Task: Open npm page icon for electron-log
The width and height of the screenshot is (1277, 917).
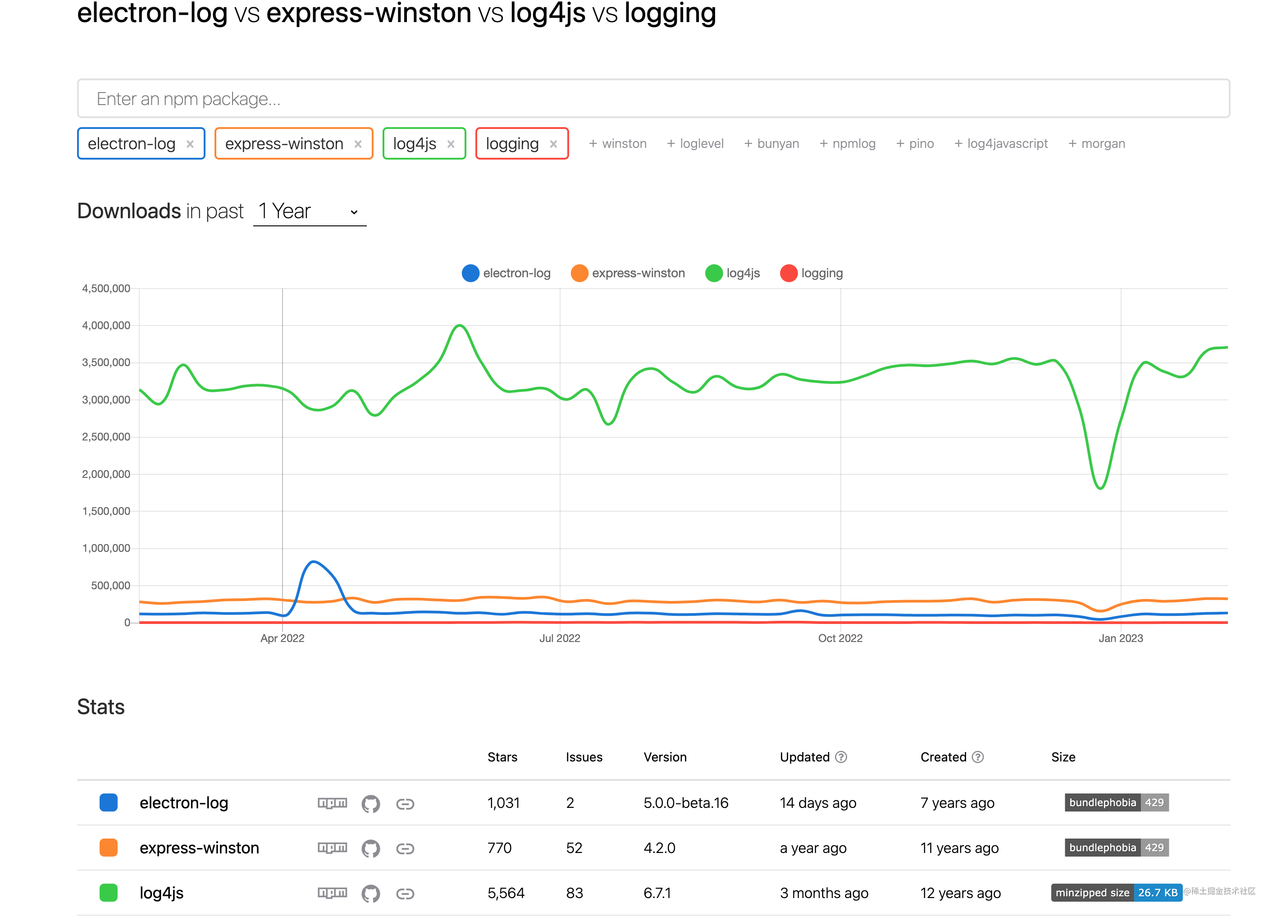Action: pyautogui.click(x=332, y=802)
